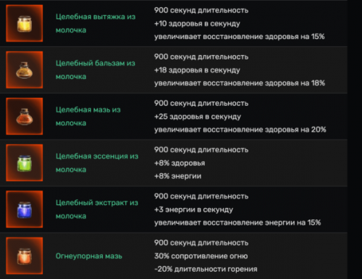This screenshot has width=362, height=279.
Task: Select the '+25 здоровья в секунду' text
Action: click(x=198, y=117)
